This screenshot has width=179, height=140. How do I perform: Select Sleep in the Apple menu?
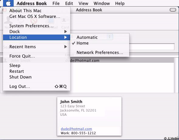[x=36, y=65]
